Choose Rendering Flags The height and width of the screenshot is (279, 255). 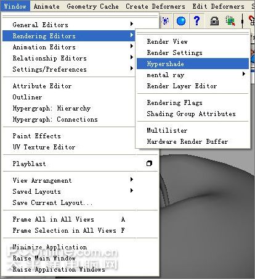[x=193, y=102]
